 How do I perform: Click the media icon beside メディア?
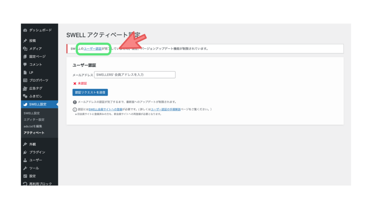point(25,49)
